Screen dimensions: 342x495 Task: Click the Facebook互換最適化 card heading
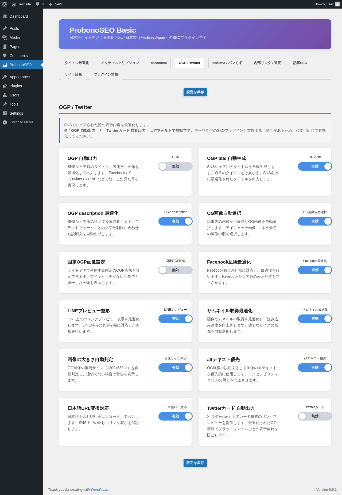(229, 262)
